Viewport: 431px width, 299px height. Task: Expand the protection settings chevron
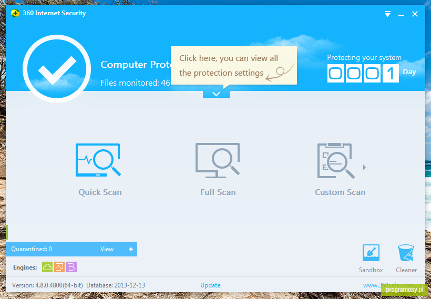pos(217,94)
